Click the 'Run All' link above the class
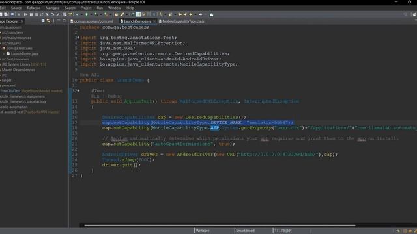This screenshot has height=234, width=417. click(90, 75)
